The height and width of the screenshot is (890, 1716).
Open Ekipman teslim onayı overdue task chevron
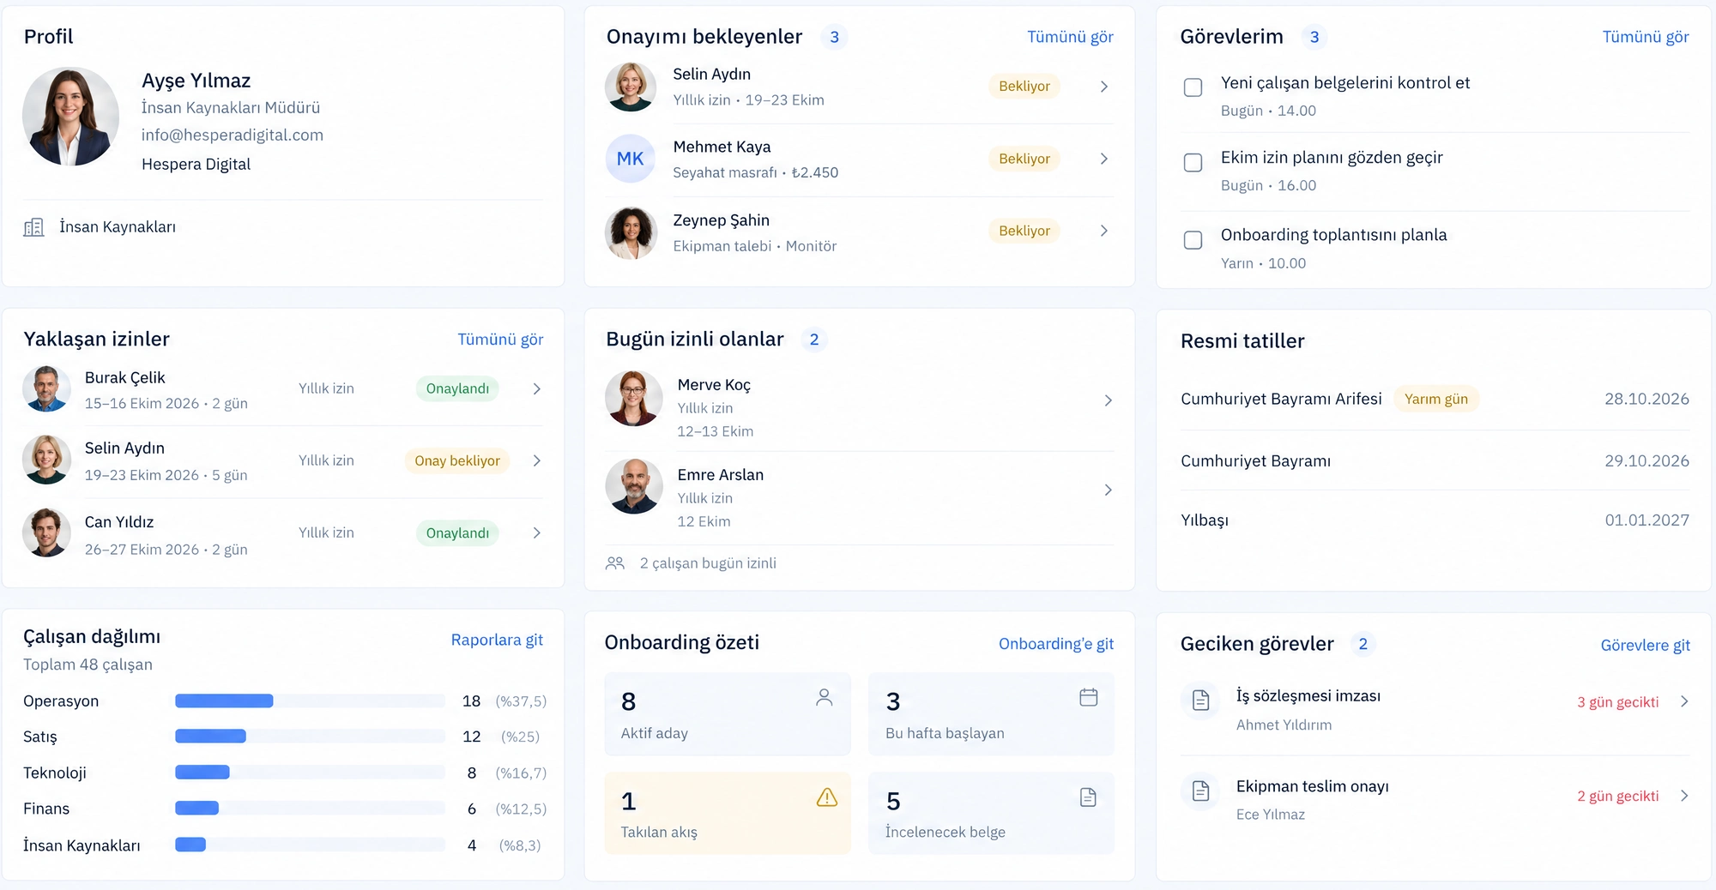click(1684, 796)
